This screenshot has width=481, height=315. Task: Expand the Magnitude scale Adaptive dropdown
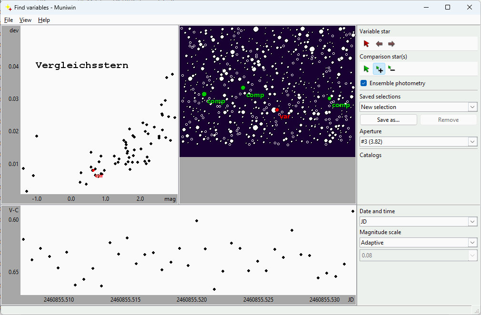(x=472, y=243)
